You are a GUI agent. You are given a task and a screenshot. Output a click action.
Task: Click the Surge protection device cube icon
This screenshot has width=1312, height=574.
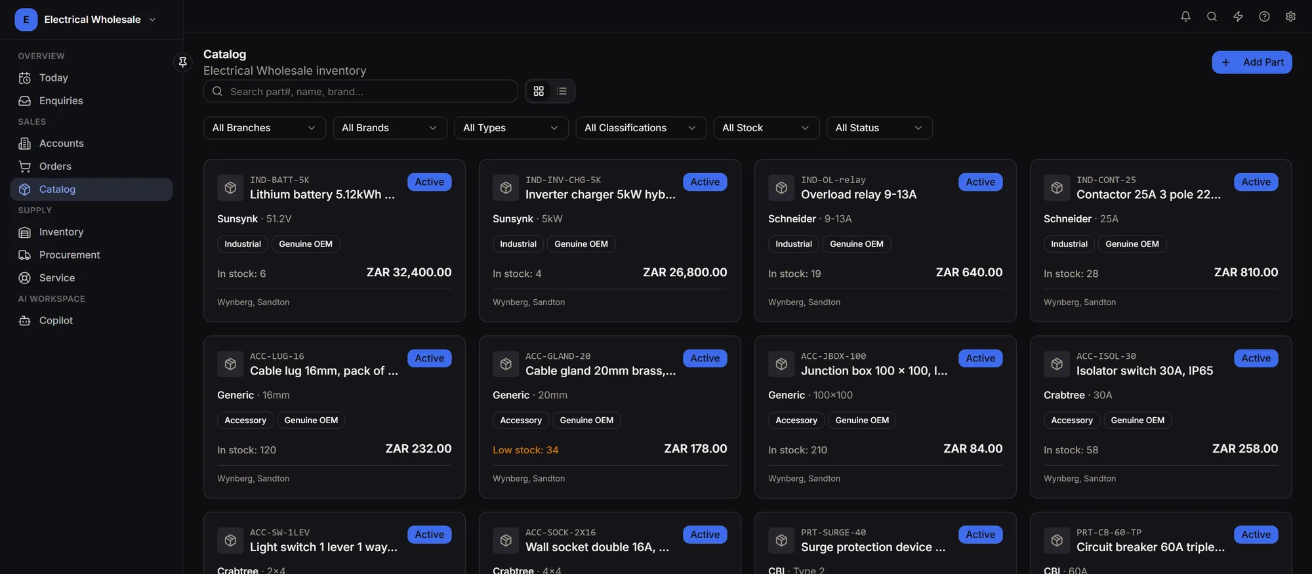(x=781, y=541)
